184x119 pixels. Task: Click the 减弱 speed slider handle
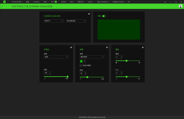coord(126,61)
